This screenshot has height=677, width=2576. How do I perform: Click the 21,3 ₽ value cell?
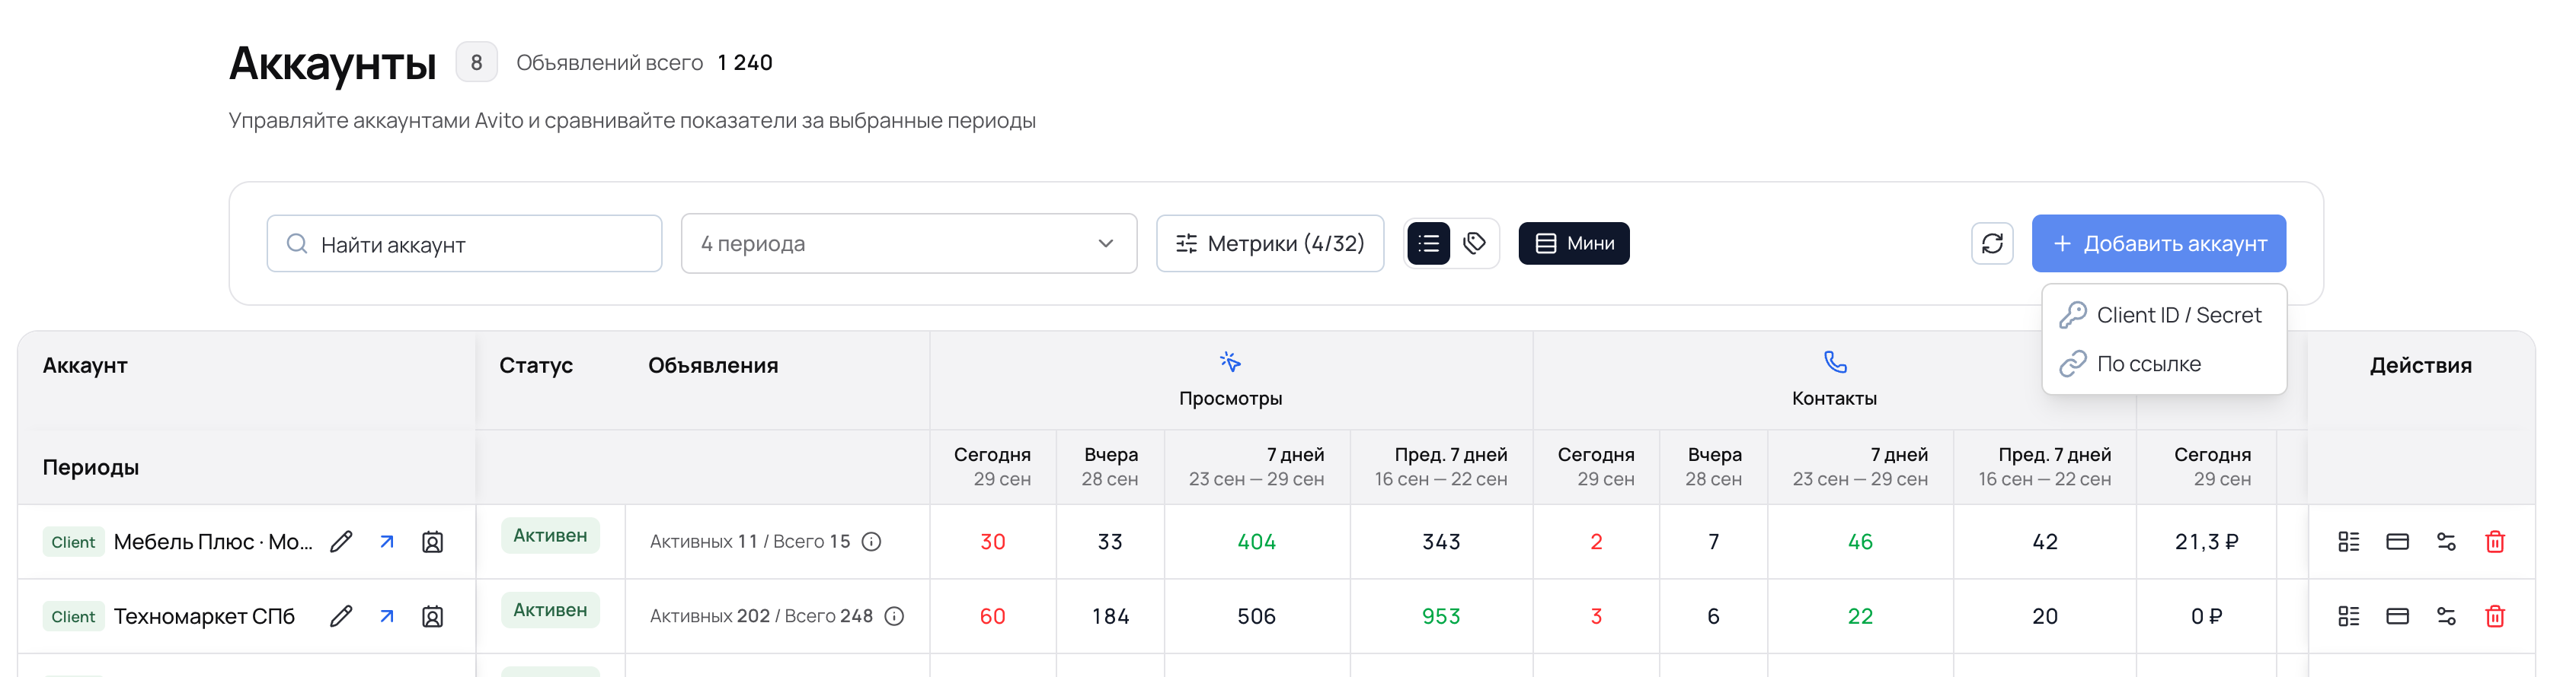tap(2206, 541)
